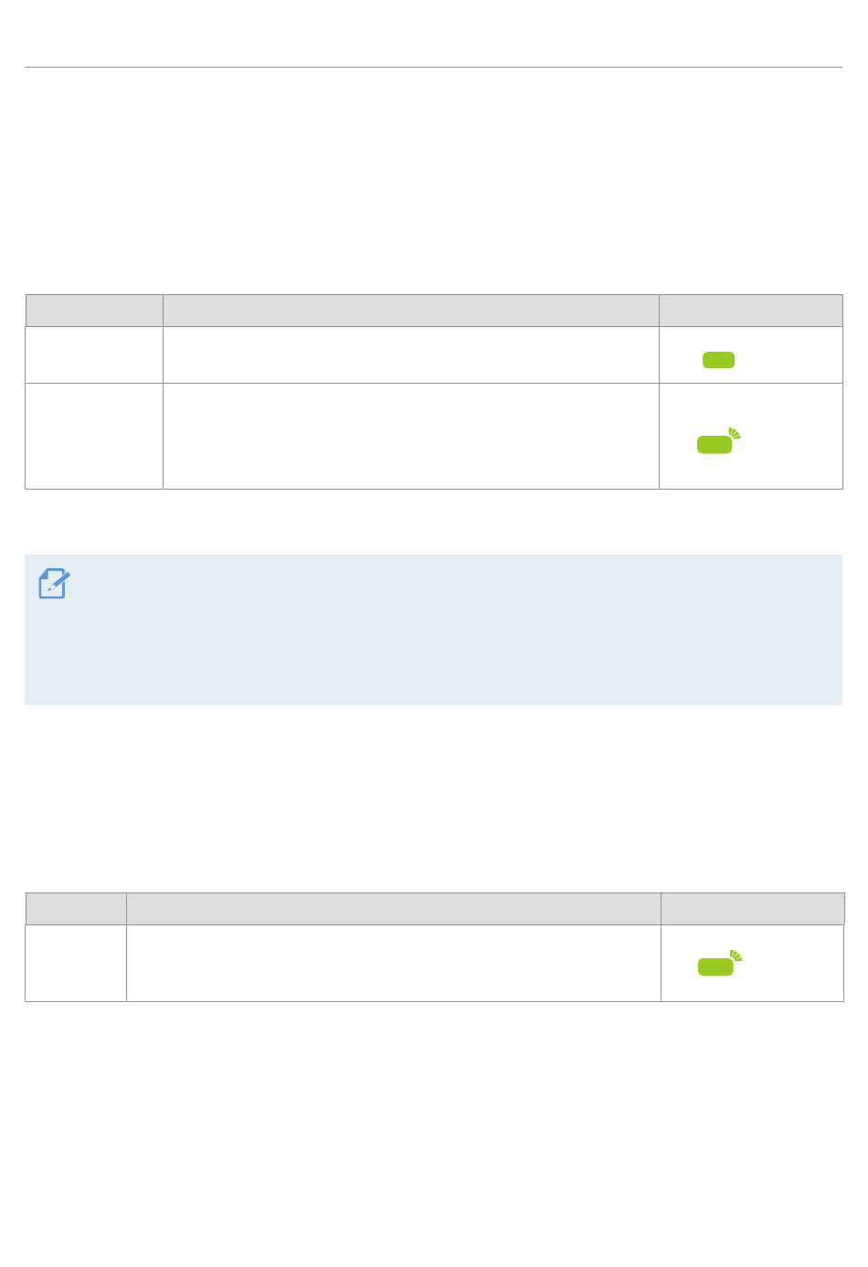Click the gray header cell above the solid LED

pyautogui.click(x=751, y=311)
